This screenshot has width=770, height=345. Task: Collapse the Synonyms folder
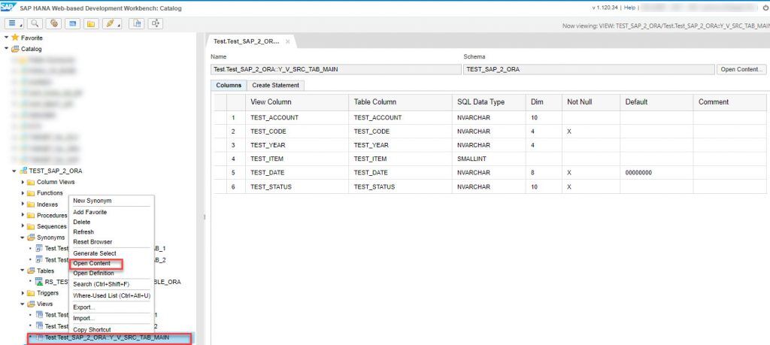click(x=23, y=238)
